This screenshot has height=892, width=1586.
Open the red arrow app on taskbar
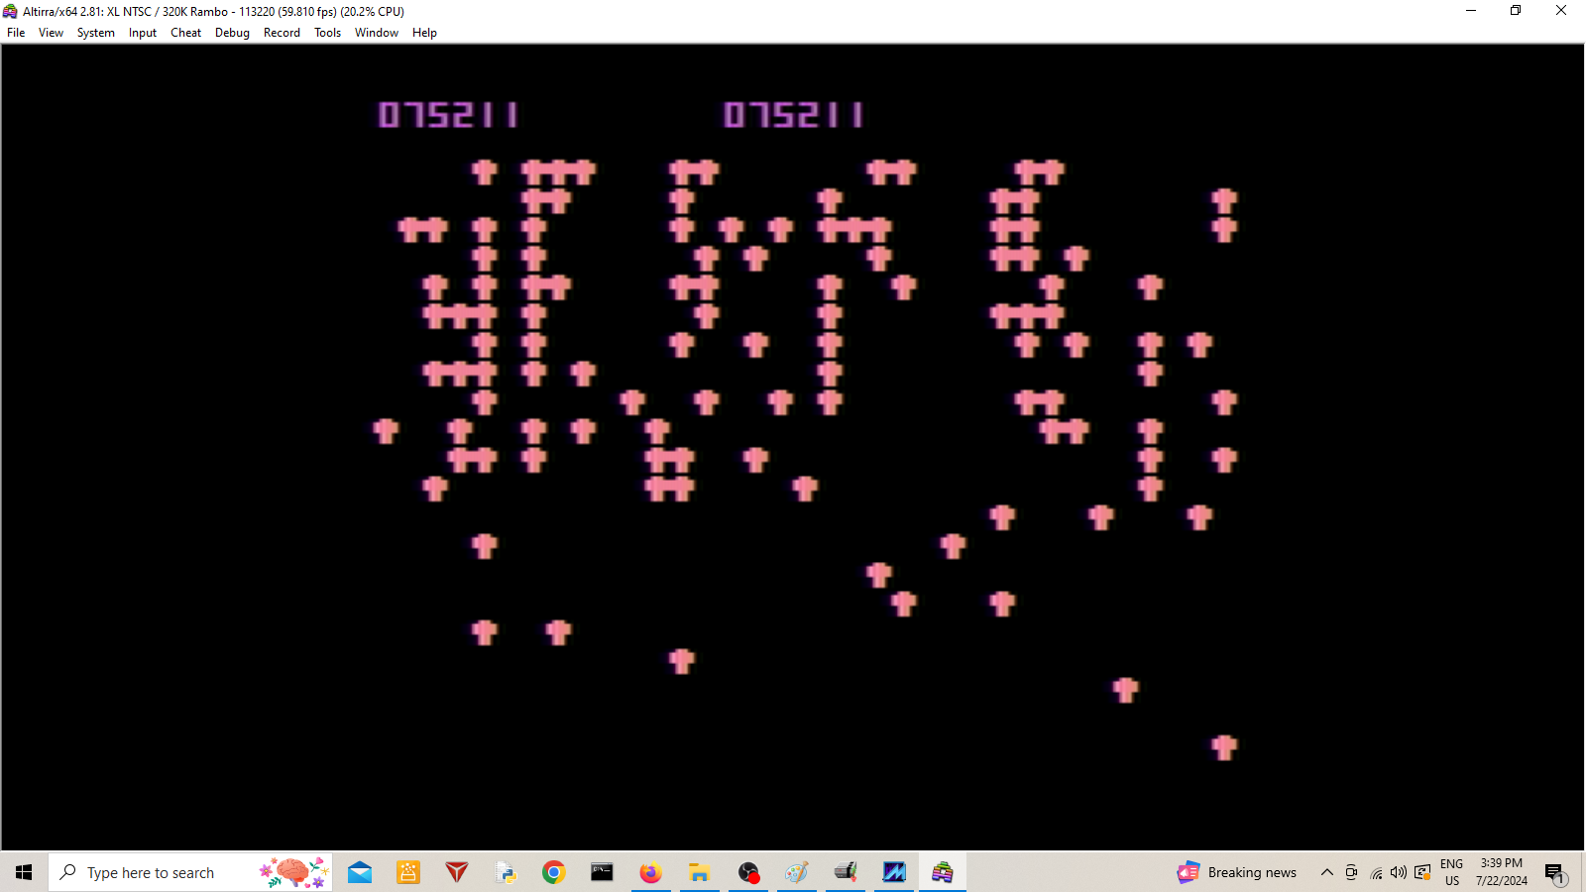[x=457, y=872]
